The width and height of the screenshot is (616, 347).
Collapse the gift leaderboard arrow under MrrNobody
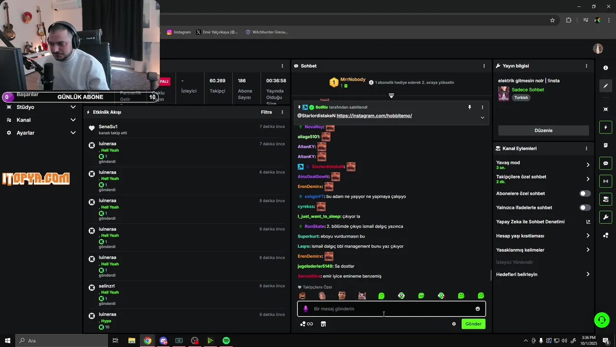point(391,96)
